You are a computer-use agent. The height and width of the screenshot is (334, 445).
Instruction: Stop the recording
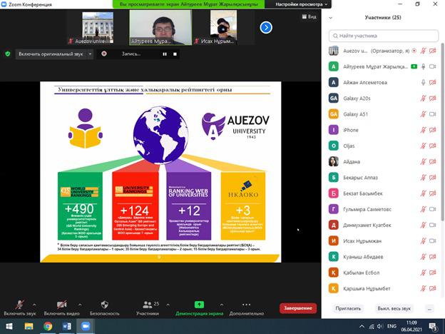[175, 54]
